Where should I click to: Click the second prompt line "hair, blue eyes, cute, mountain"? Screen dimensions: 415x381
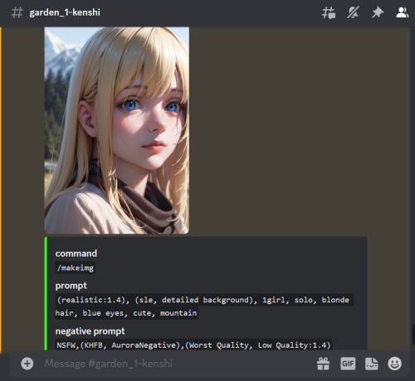tap(126, 313)
